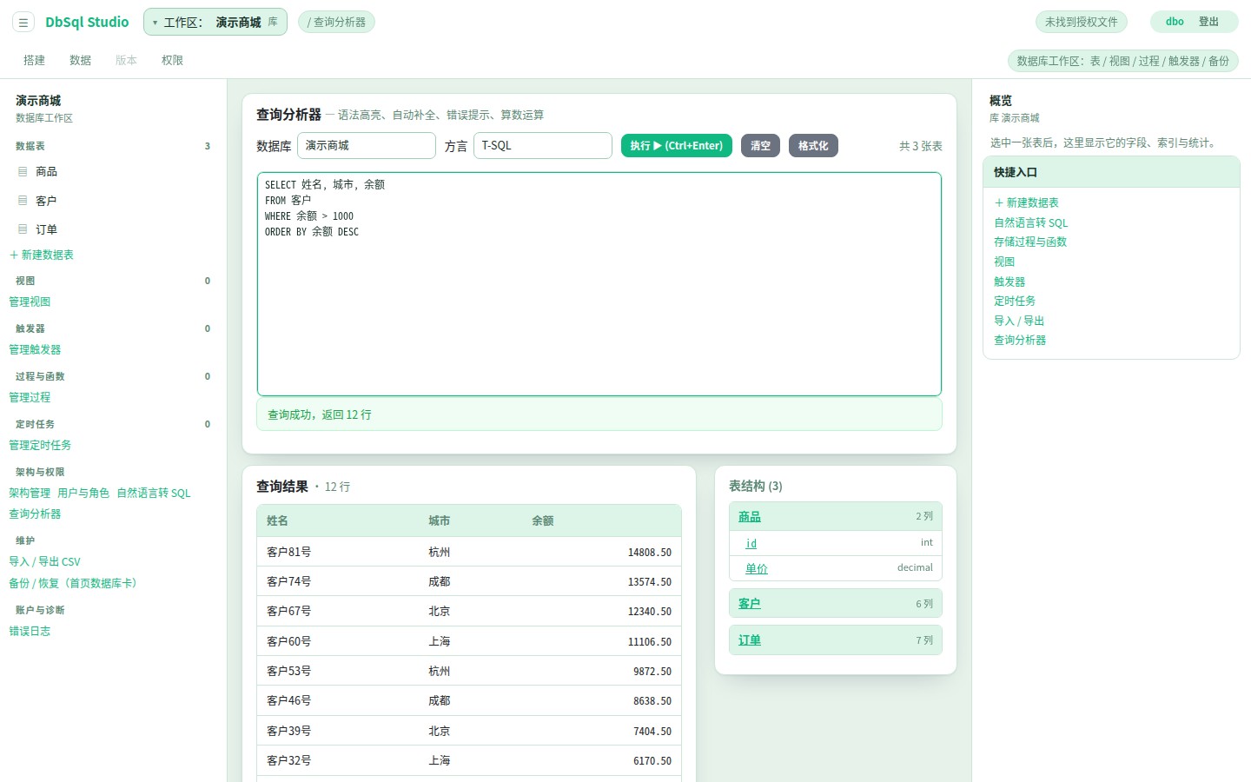Switch to the 数据 tab

tap(81, 60)
